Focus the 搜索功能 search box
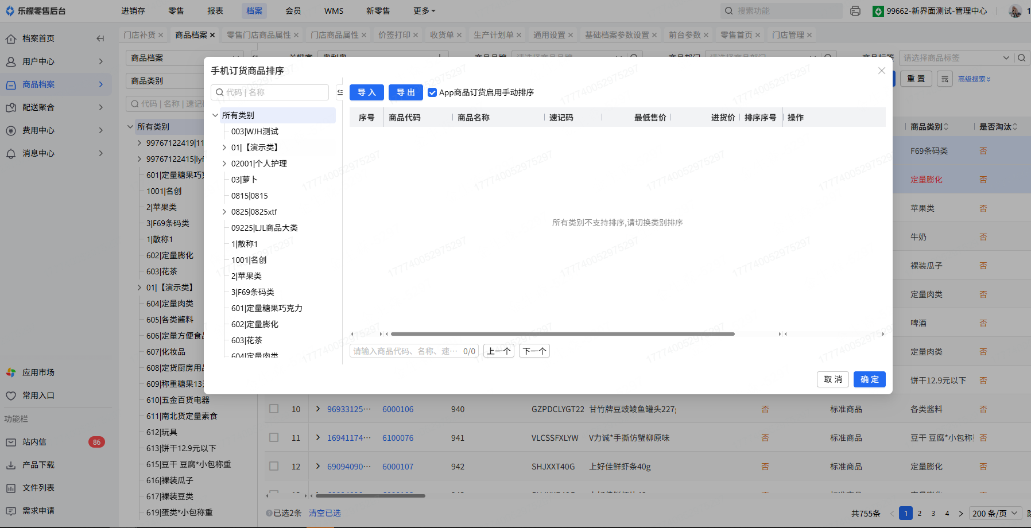Screen dimensions: 1031x528 [x=782, y=11]
